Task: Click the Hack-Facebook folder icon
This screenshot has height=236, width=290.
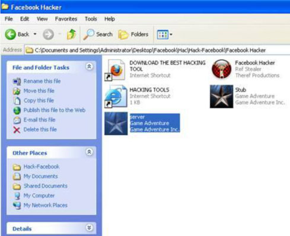Action: [x=17, y=167]
